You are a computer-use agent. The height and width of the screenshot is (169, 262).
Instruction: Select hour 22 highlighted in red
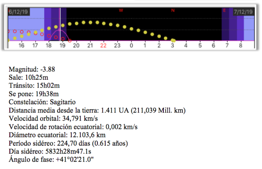pyautogui.click(x=104, y=45)
